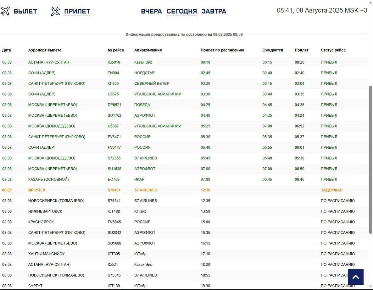373x290 pixels.
Task: Click the Статус рейса column header
Action: 333,50
